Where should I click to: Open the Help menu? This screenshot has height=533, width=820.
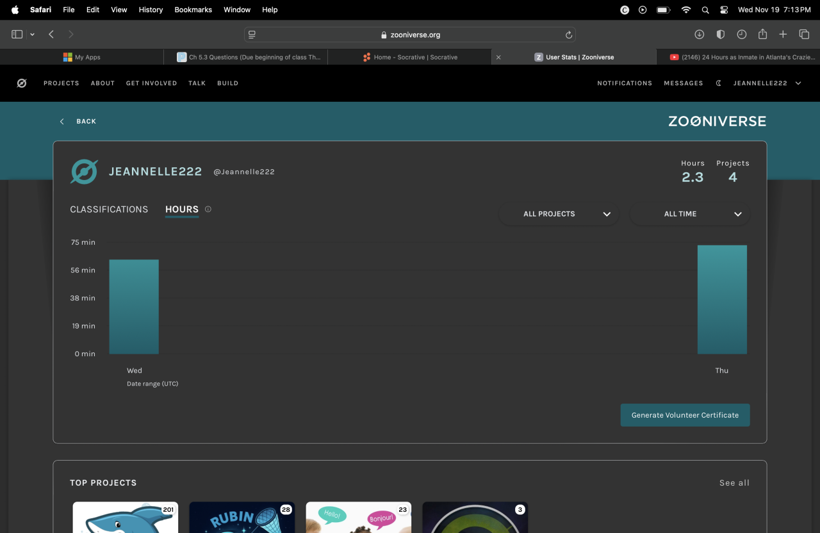[x=270, y=10]
